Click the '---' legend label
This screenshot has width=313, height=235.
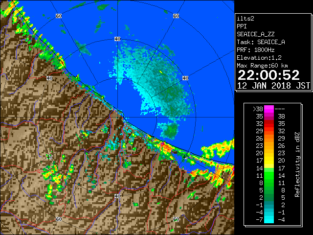[280, 109]
